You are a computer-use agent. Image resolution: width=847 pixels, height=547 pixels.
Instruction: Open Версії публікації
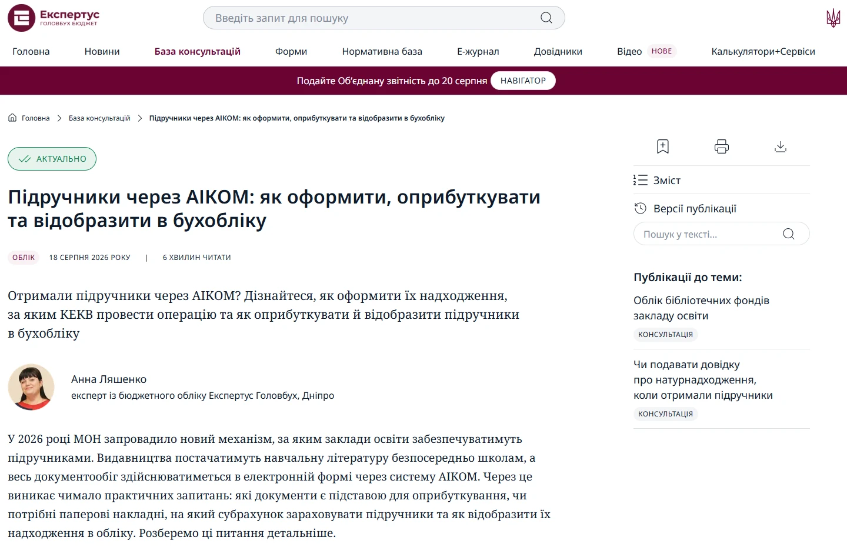click(695, 208)
